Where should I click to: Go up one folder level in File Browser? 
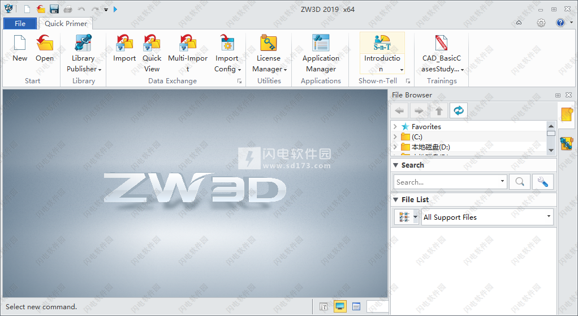[x=439, y=110]
